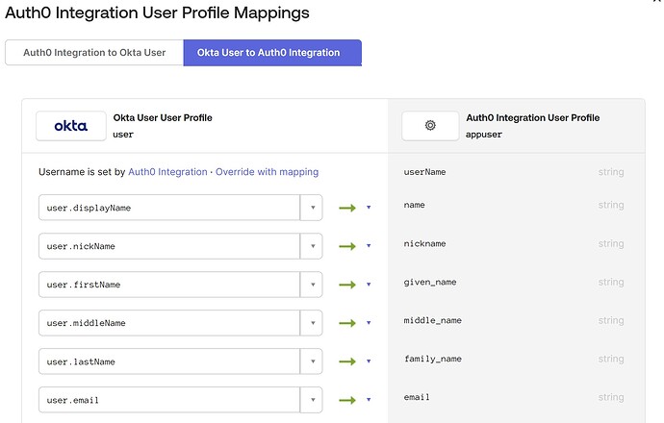The width and height of the screenshot is (664, 423).
Task: Follow the Auth0 Integration username link
Action: click(x=167, y=172)
